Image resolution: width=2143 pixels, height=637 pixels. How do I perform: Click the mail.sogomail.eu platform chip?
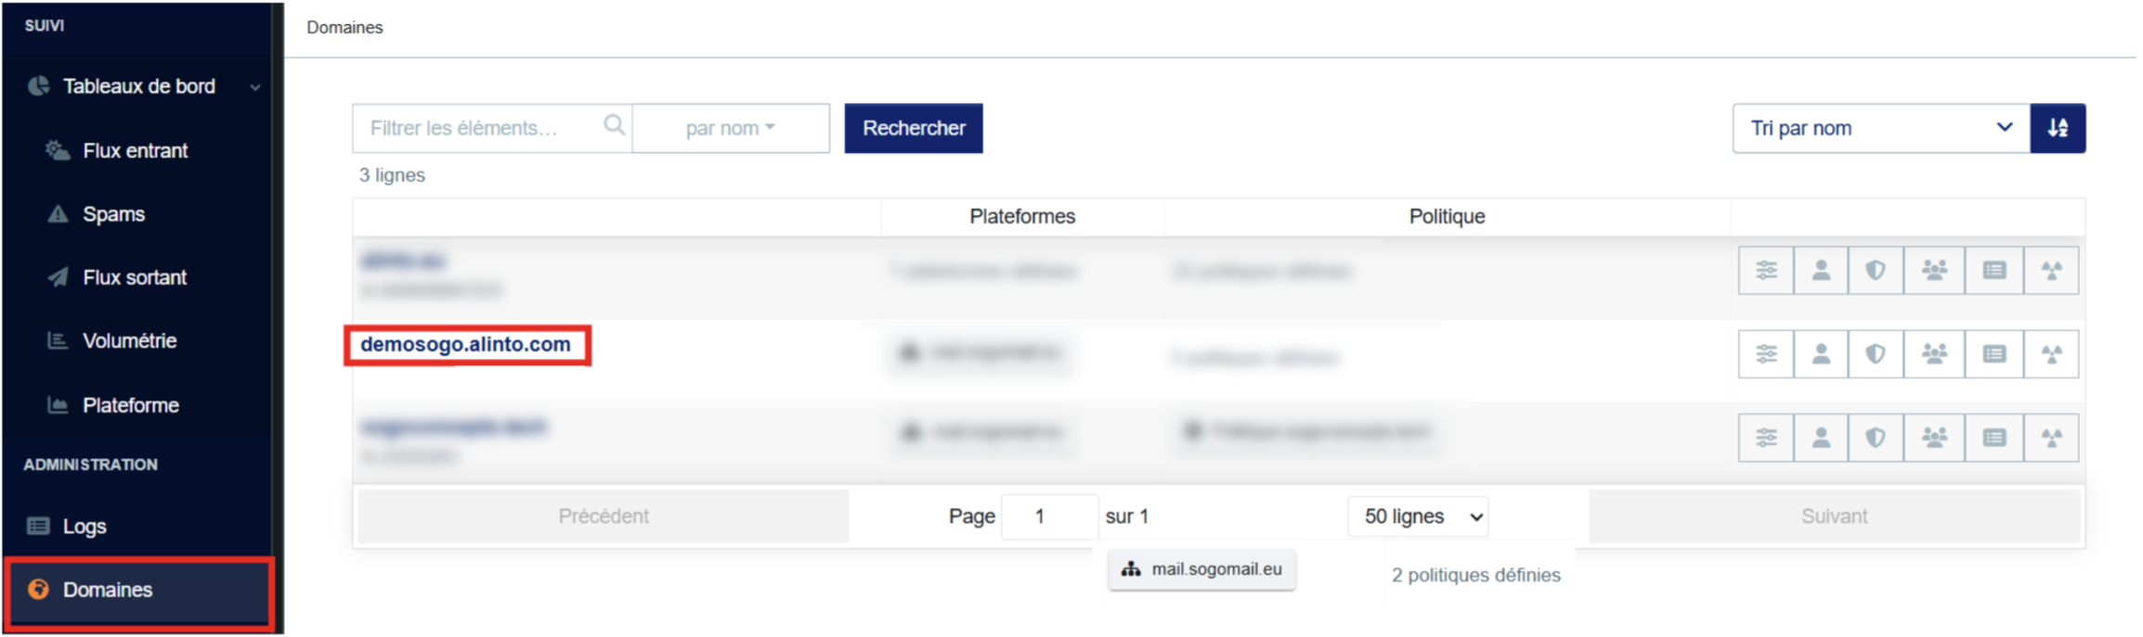pos(1202,569)
